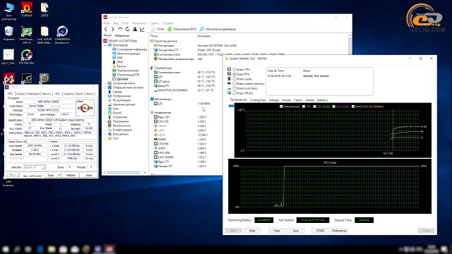Image resolution: width=452 pixels, height=254 pixels.
Task: Open CINEBENCH desktop shortcut
Action: click(x=62, y=35)
